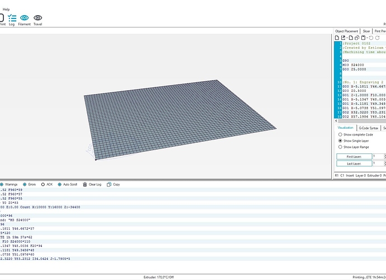Click log line containing 'I36.0424 J-1.7905*5'
Image resolution: width=386 pixels, height=280 pixels.
point(35,259)
